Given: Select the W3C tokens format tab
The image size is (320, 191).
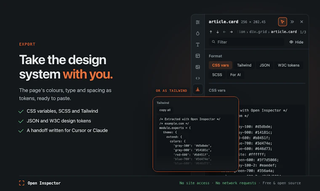Looking at the screenshot, I should (x=288, y=65).
